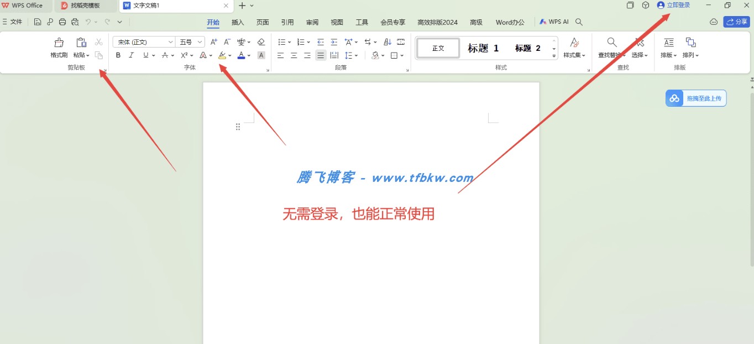
Task: Click the scissors cut icon
Action: (x=98, y=41)
